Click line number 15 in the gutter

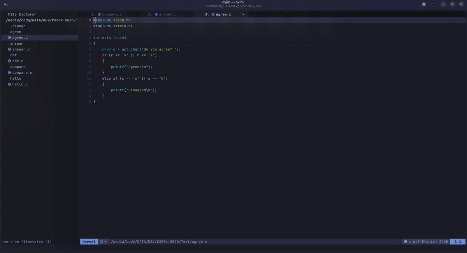point(89,102)
